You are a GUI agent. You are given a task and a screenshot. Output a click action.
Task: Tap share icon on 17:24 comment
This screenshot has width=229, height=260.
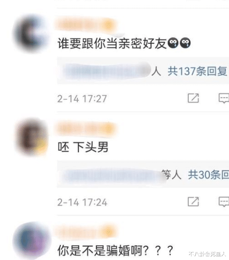pyautogui.click(x=193, y=202)
